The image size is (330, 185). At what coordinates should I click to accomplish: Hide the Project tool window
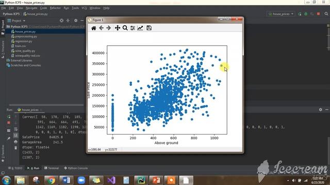[x=82, y=21]
